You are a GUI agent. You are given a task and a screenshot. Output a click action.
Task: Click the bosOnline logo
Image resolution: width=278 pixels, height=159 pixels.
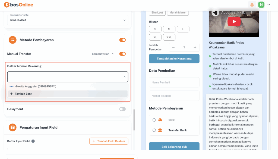[18, 5]
